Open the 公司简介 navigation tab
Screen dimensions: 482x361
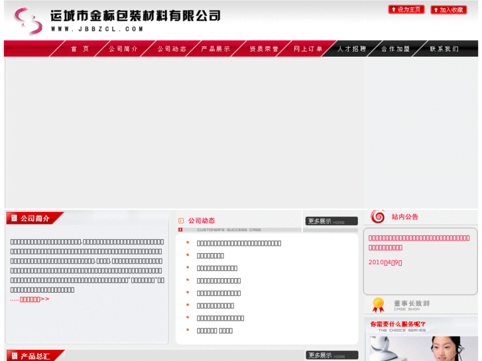pos(123,49)
